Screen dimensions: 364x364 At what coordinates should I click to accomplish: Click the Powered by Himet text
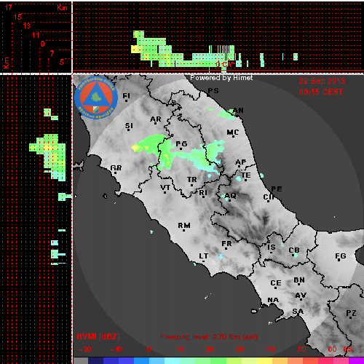pos(221,78)
